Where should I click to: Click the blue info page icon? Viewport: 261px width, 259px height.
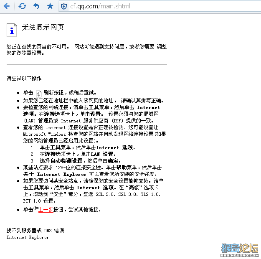tap(12, 30)
